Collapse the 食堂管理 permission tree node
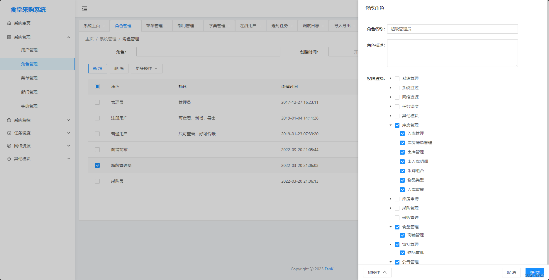Image resolution: width=549 pixels, height=280 pixels. point(391,227)
